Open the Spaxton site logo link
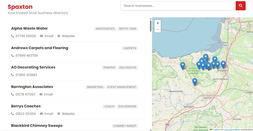253x131 pixels. click(20, 7)
